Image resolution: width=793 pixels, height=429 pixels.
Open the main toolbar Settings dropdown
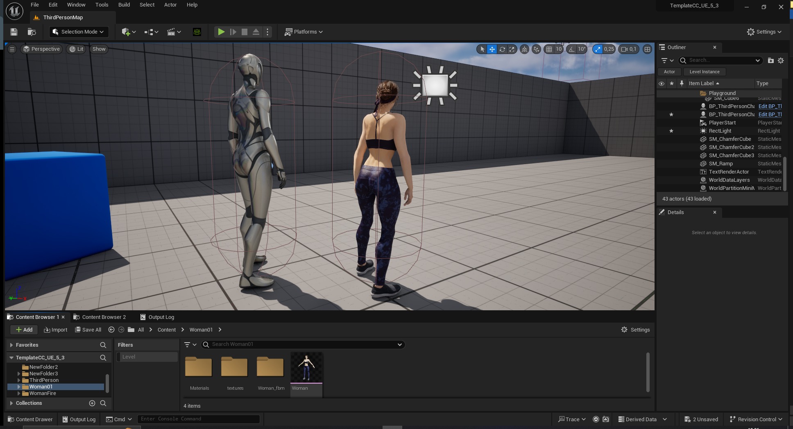pyautogui.click(x=764, y=32)
